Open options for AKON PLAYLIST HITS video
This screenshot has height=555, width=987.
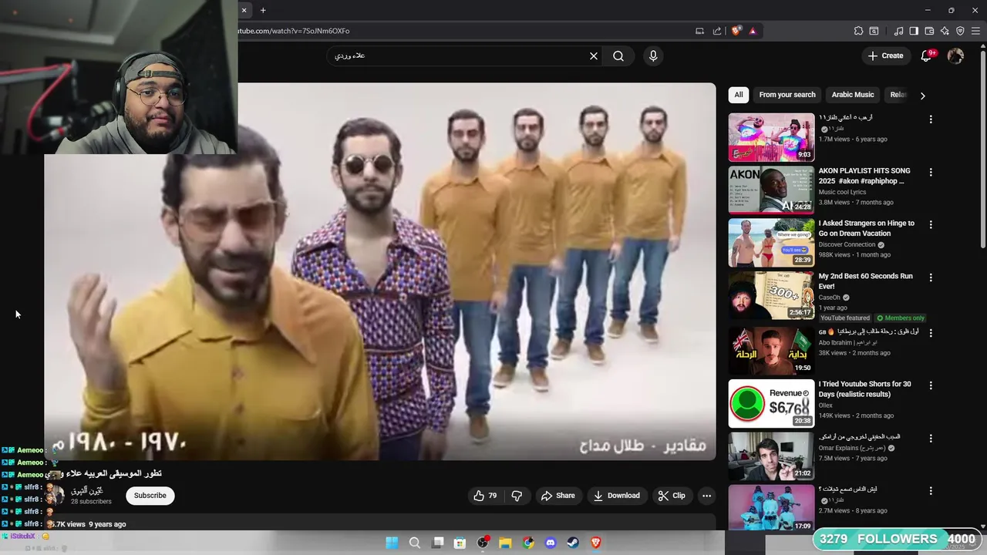(931, 172)
